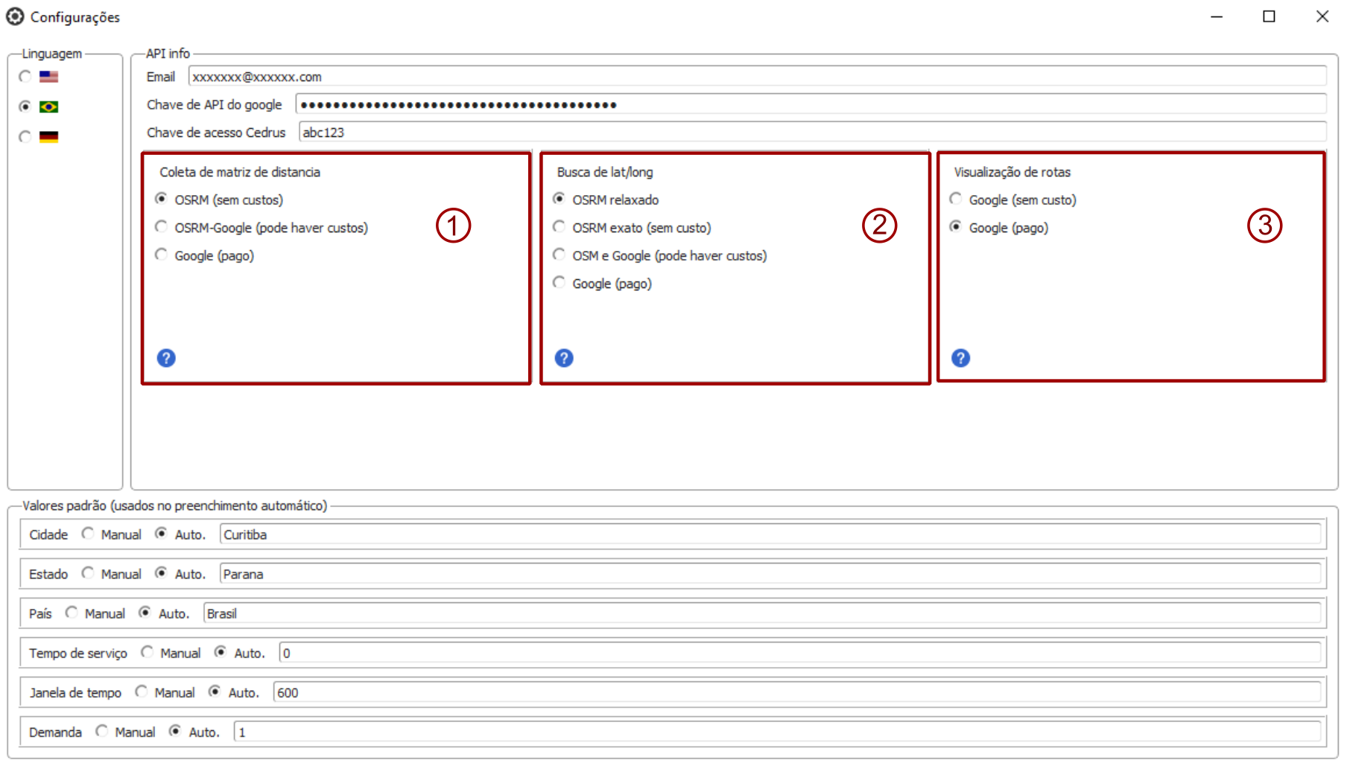Minimize the Configurações window
1347x766 pixels.
pos(1217,16)
